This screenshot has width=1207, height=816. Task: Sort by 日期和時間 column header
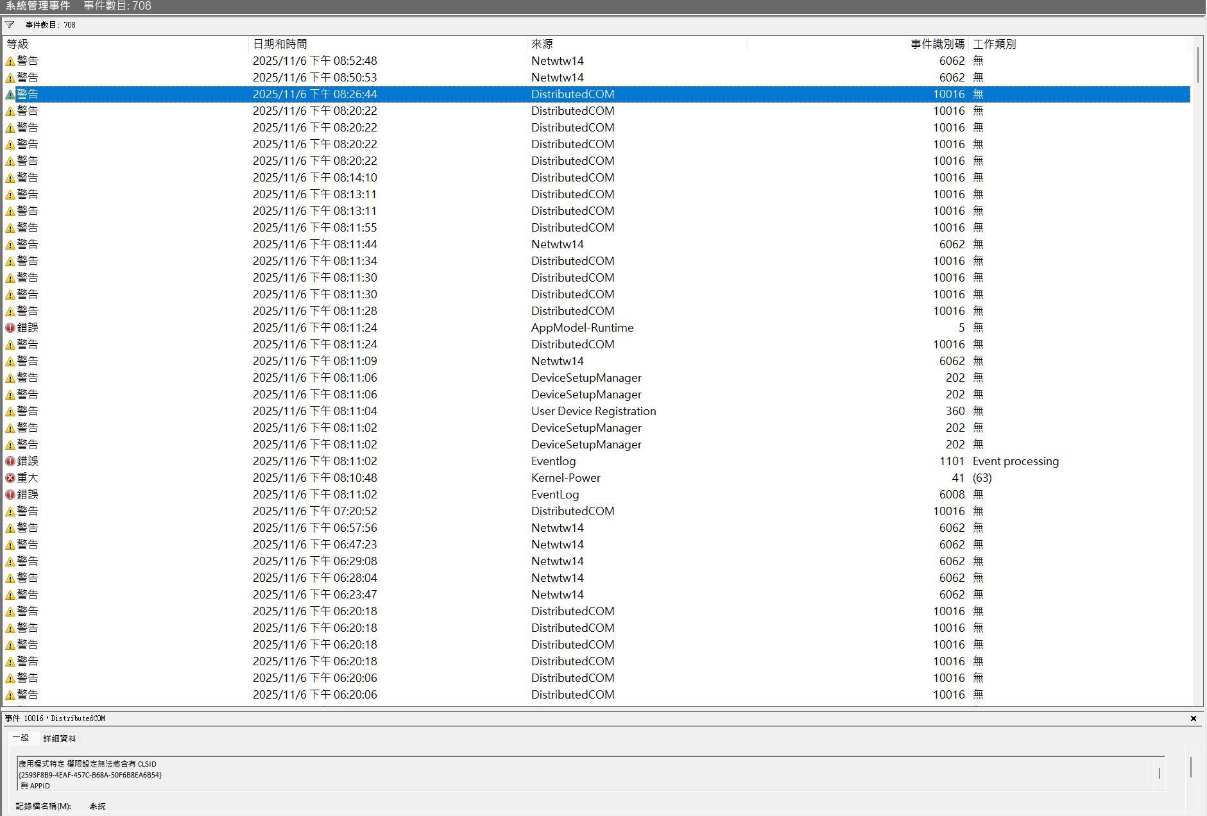388,44
